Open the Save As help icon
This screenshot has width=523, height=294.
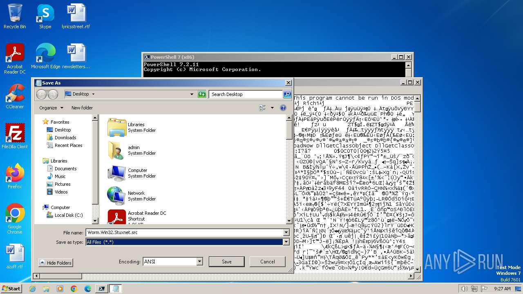(x=283, y=108)
